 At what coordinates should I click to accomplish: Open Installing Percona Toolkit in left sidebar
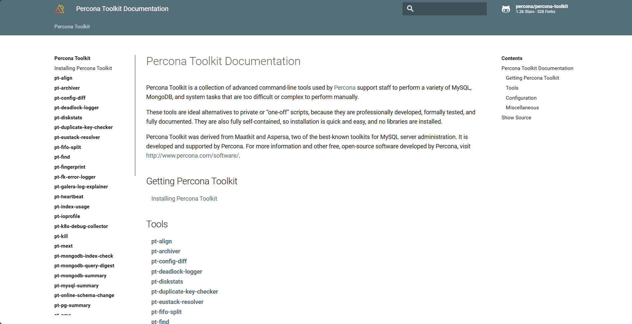[83, 68]
